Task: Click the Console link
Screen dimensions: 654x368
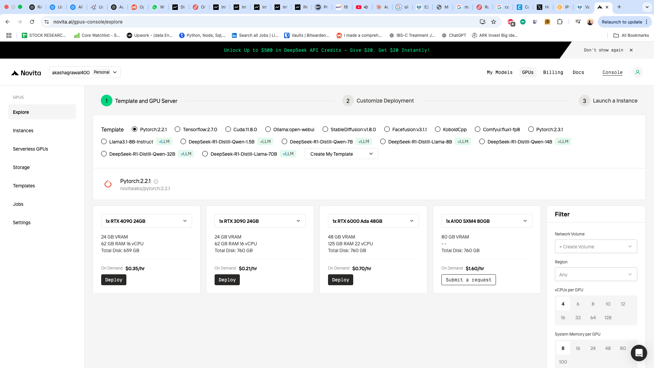Action: 612,72
